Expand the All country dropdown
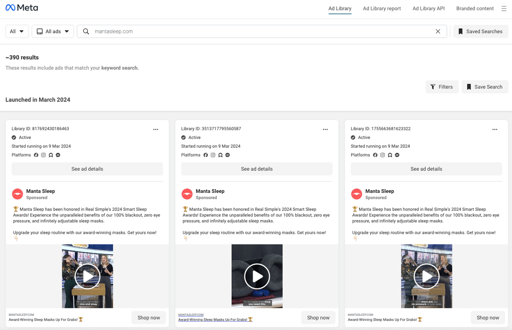The width and height of the screenshot is (512, 330). (x=17, y=31)
